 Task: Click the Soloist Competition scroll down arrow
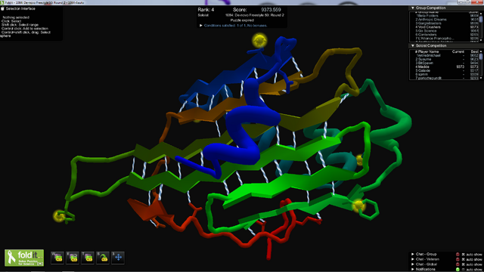click(x=481, y=78)
